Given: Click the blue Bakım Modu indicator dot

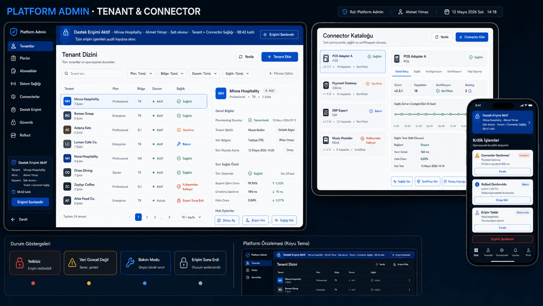Looking at the screenshot, I should [145, 283].
